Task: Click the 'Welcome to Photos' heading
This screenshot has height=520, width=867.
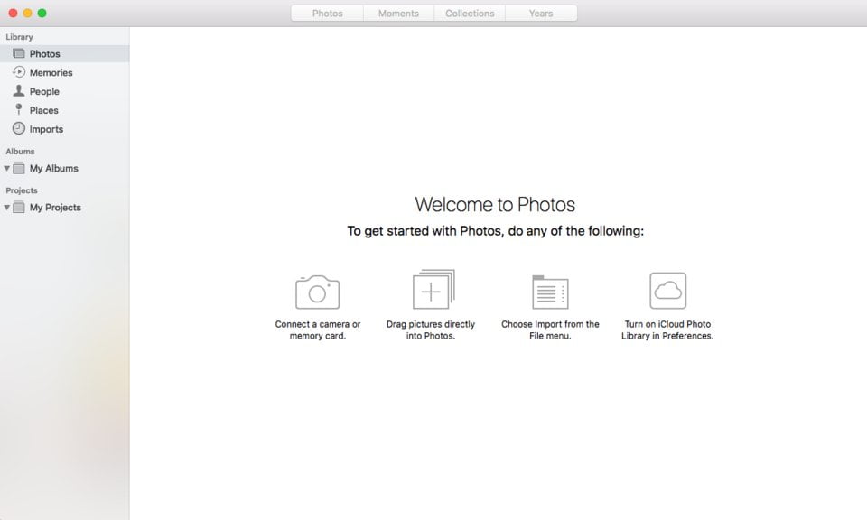Action: coord(495,204)
